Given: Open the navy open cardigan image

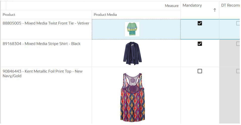Looking at the screenshot, I should (x=132, y=53).
